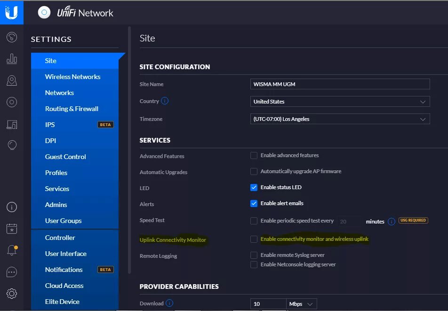Open the Devices circle icon
The height and width of the screenshot is (311, 448).
[x=12, y=102]
